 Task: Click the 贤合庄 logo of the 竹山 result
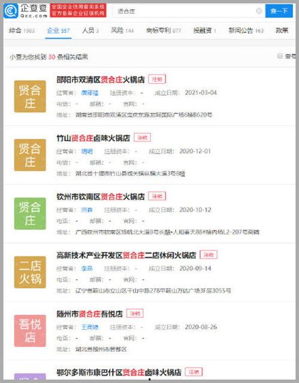tap(30, 155)
